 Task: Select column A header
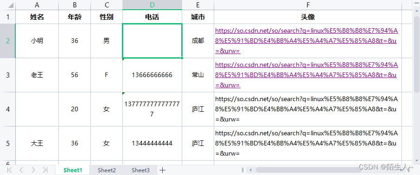tap(37, 5)
